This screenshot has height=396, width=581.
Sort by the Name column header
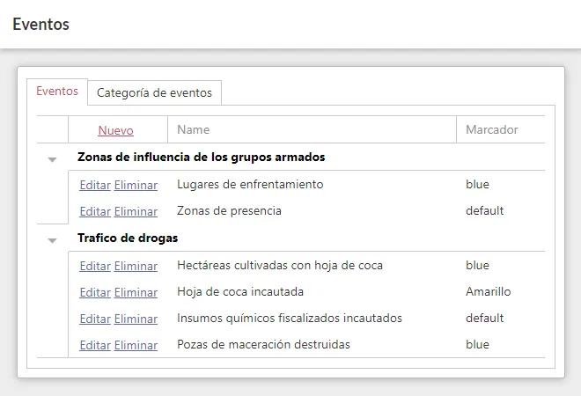click(194, 130)
